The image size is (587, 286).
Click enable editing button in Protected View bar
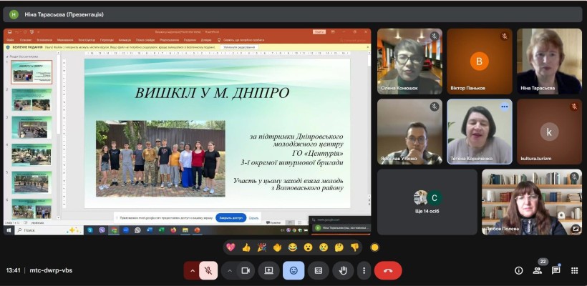pyautogui.click(x=240, y=47)
